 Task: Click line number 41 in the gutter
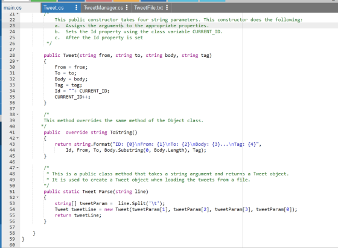[12, 132]
